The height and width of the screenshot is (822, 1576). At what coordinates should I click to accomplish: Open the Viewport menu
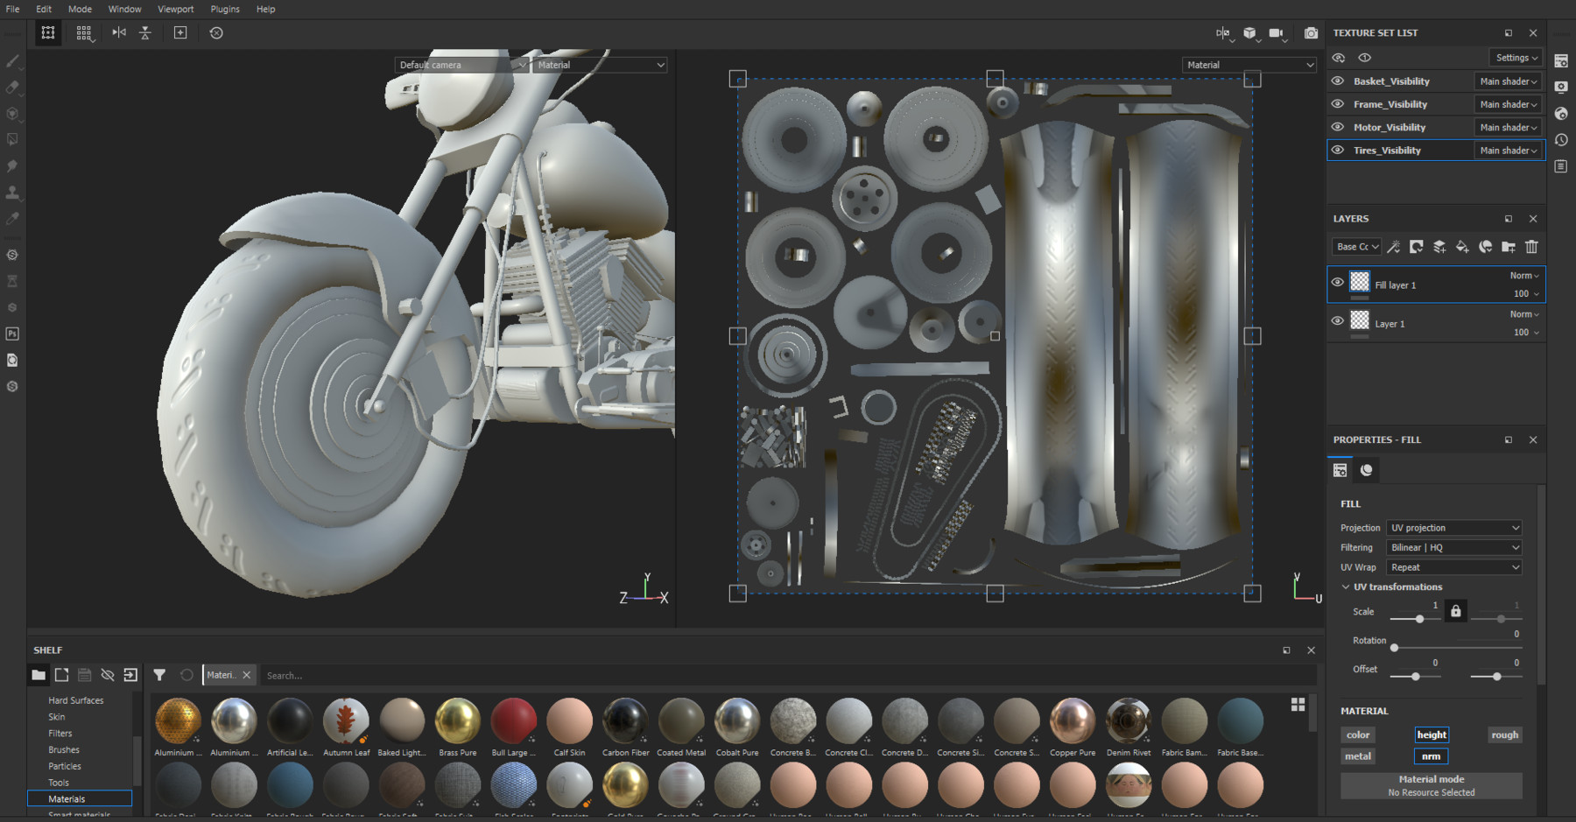(x=175, y=9)
